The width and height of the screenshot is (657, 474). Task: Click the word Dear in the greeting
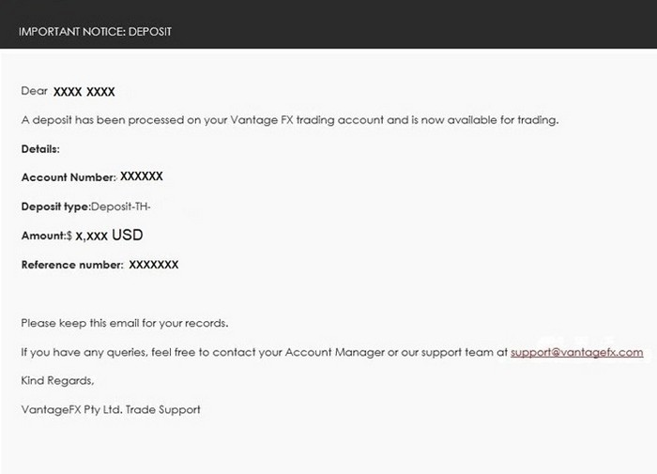[x=35, y=91]
